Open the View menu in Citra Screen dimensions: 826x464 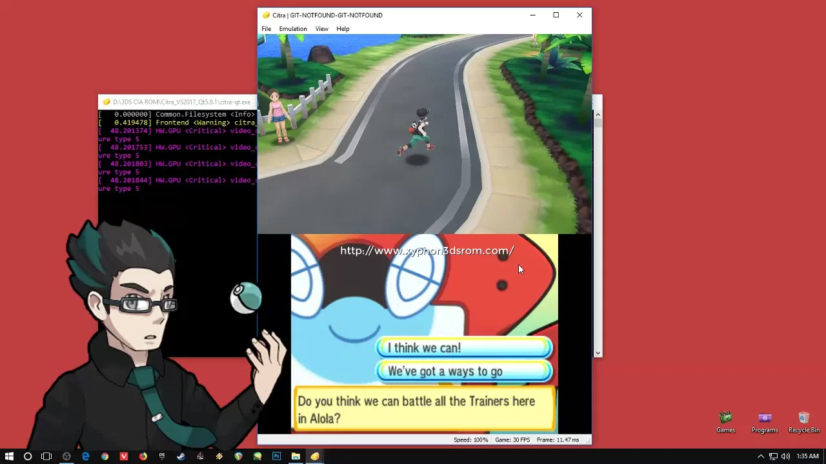point(321,29)
